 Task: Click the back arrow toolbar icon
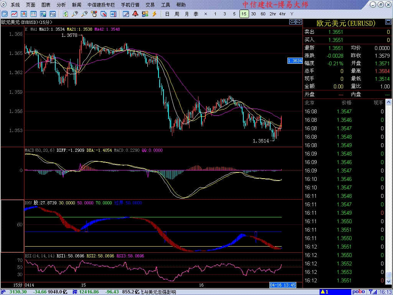coord(4,14)
